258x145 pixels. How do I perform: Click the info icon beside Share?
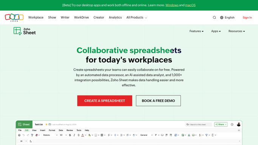[232, 125]
